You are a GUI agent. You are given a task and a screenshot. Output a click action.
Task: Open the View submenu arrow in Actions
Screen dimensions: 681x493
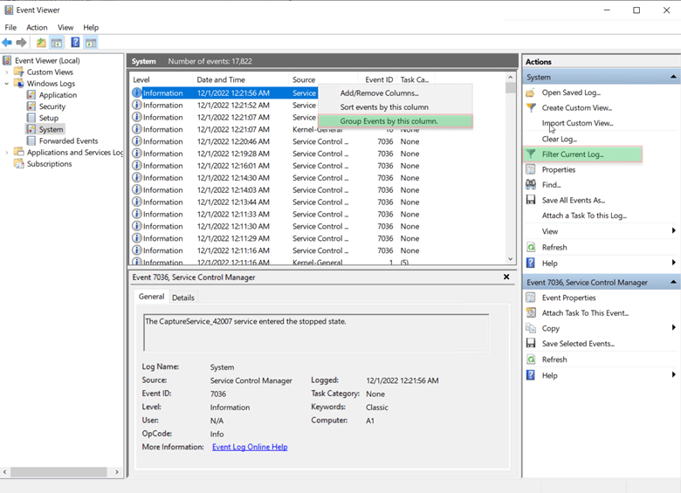point(673,230)
